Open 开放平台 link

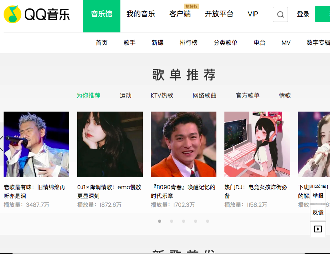click(219, 14)
